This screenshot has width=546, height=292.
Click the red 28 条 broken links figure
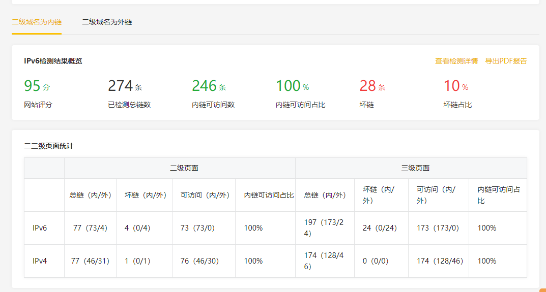click(372, 86)
